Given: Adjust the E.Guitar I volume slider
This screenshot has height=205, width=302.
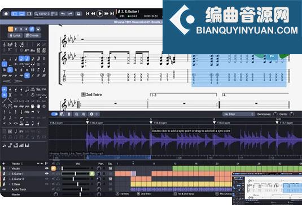Looking at the screenshot, I should [76, 173].
